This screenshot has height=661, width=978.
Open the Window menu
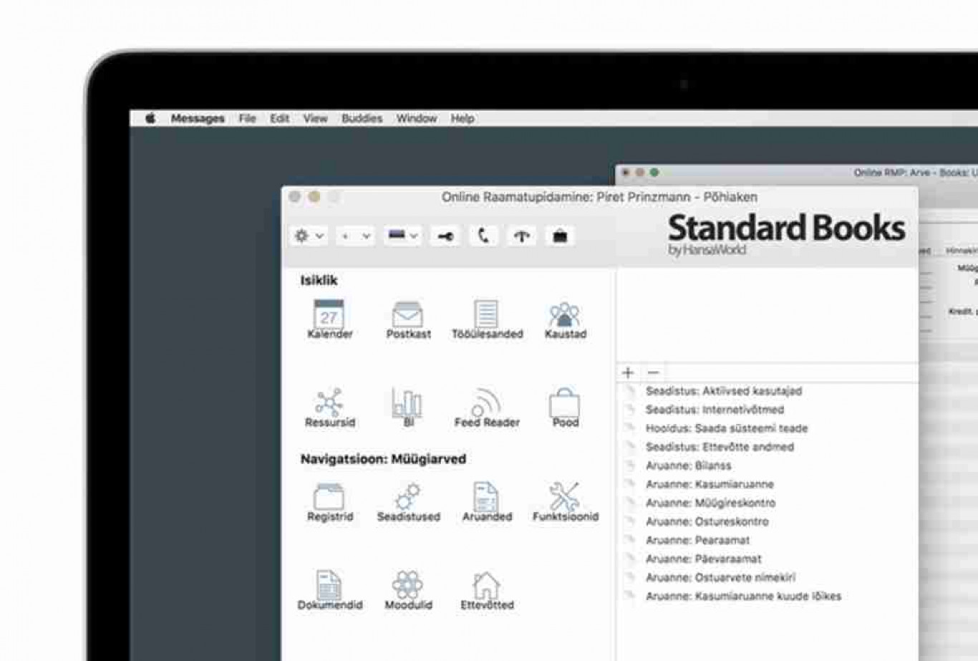click(x=417, y=118)
